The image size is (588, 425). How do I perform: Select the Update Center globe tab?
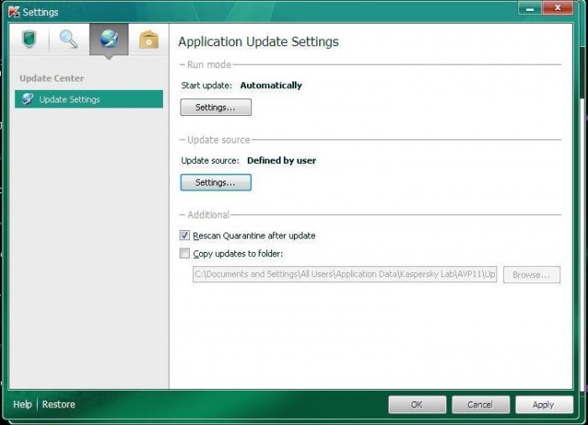coord(108,39)
